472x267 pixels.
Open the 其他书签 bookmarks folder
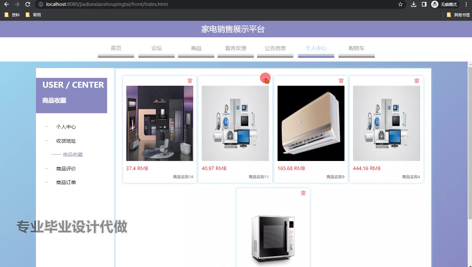[x=458, y=15]
